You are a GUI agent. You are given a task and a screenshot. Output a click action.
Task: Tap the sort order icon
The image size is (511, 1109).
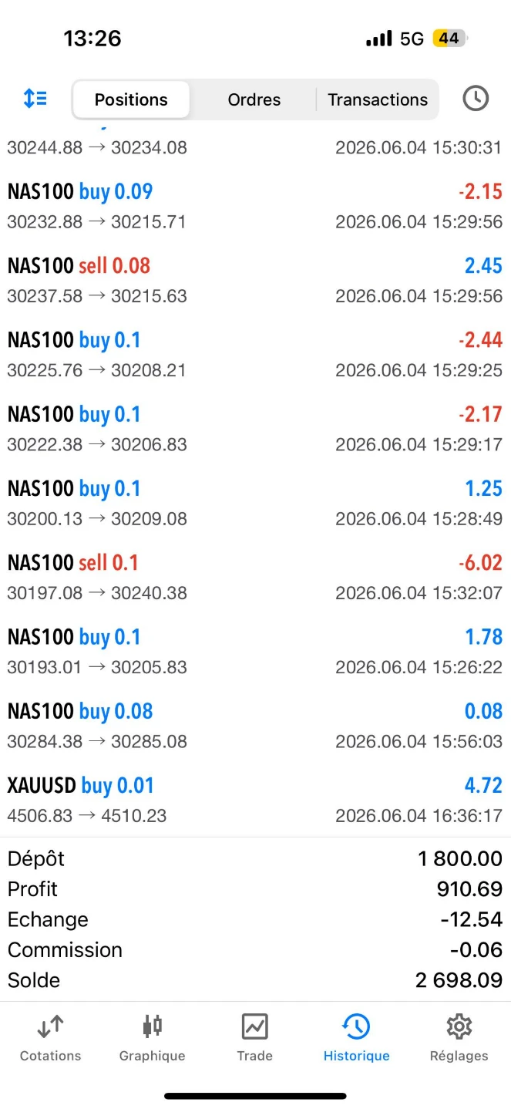click(35, 99)
